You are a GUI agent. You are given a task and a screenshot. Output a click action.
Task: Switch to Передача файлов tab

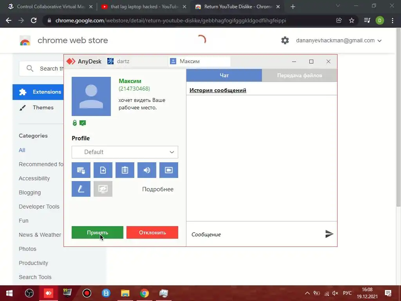point(300,75)
